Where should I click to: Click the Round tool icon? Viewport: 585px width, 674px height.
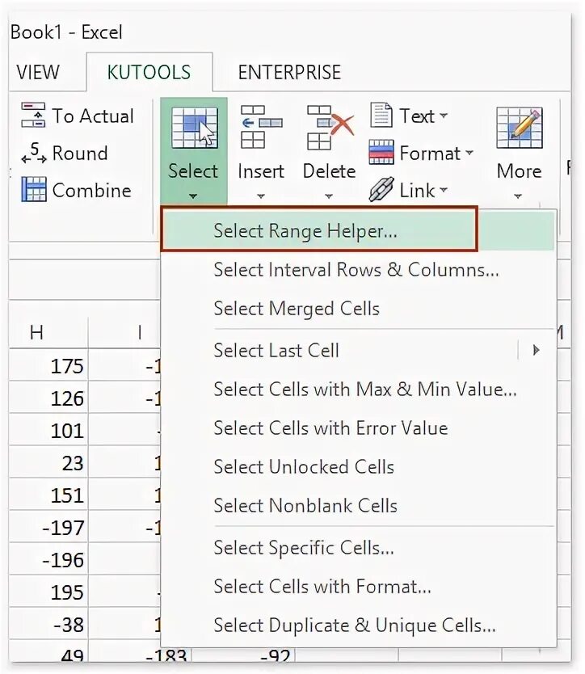34,154
